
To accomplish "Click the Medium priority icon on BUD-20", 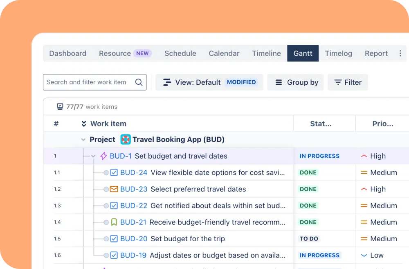I will point(364,238).
